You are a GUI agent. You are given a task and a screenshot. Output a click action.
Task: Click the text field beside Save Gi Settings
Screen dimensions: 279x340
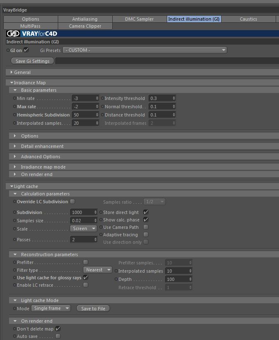(167, 61)
